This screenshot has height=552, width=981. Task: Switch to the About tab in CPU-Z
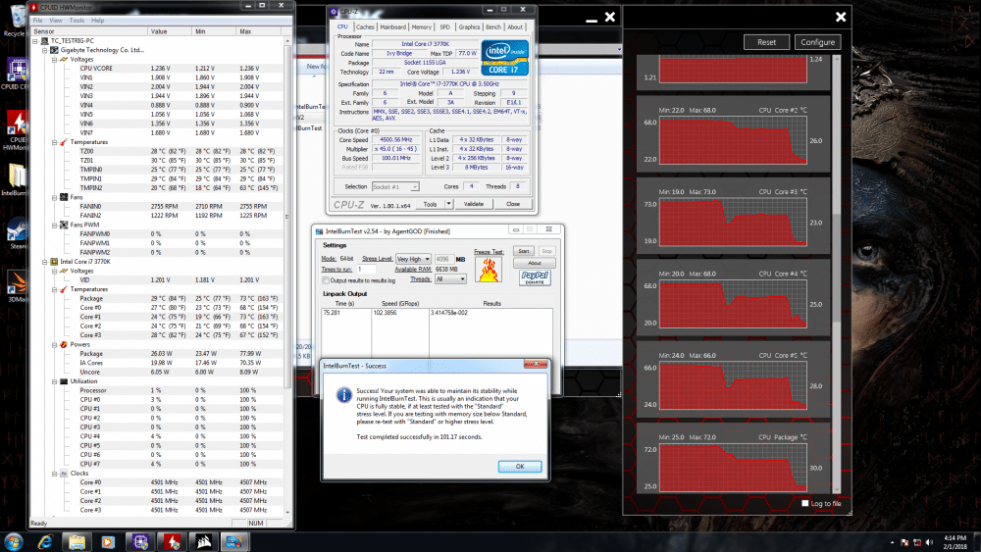point(515,26)
